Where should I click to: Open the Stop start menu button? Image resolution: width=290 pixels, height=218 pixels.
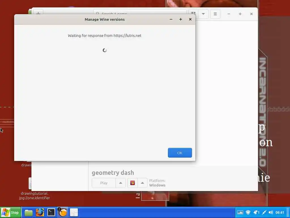tap(10, 212)
